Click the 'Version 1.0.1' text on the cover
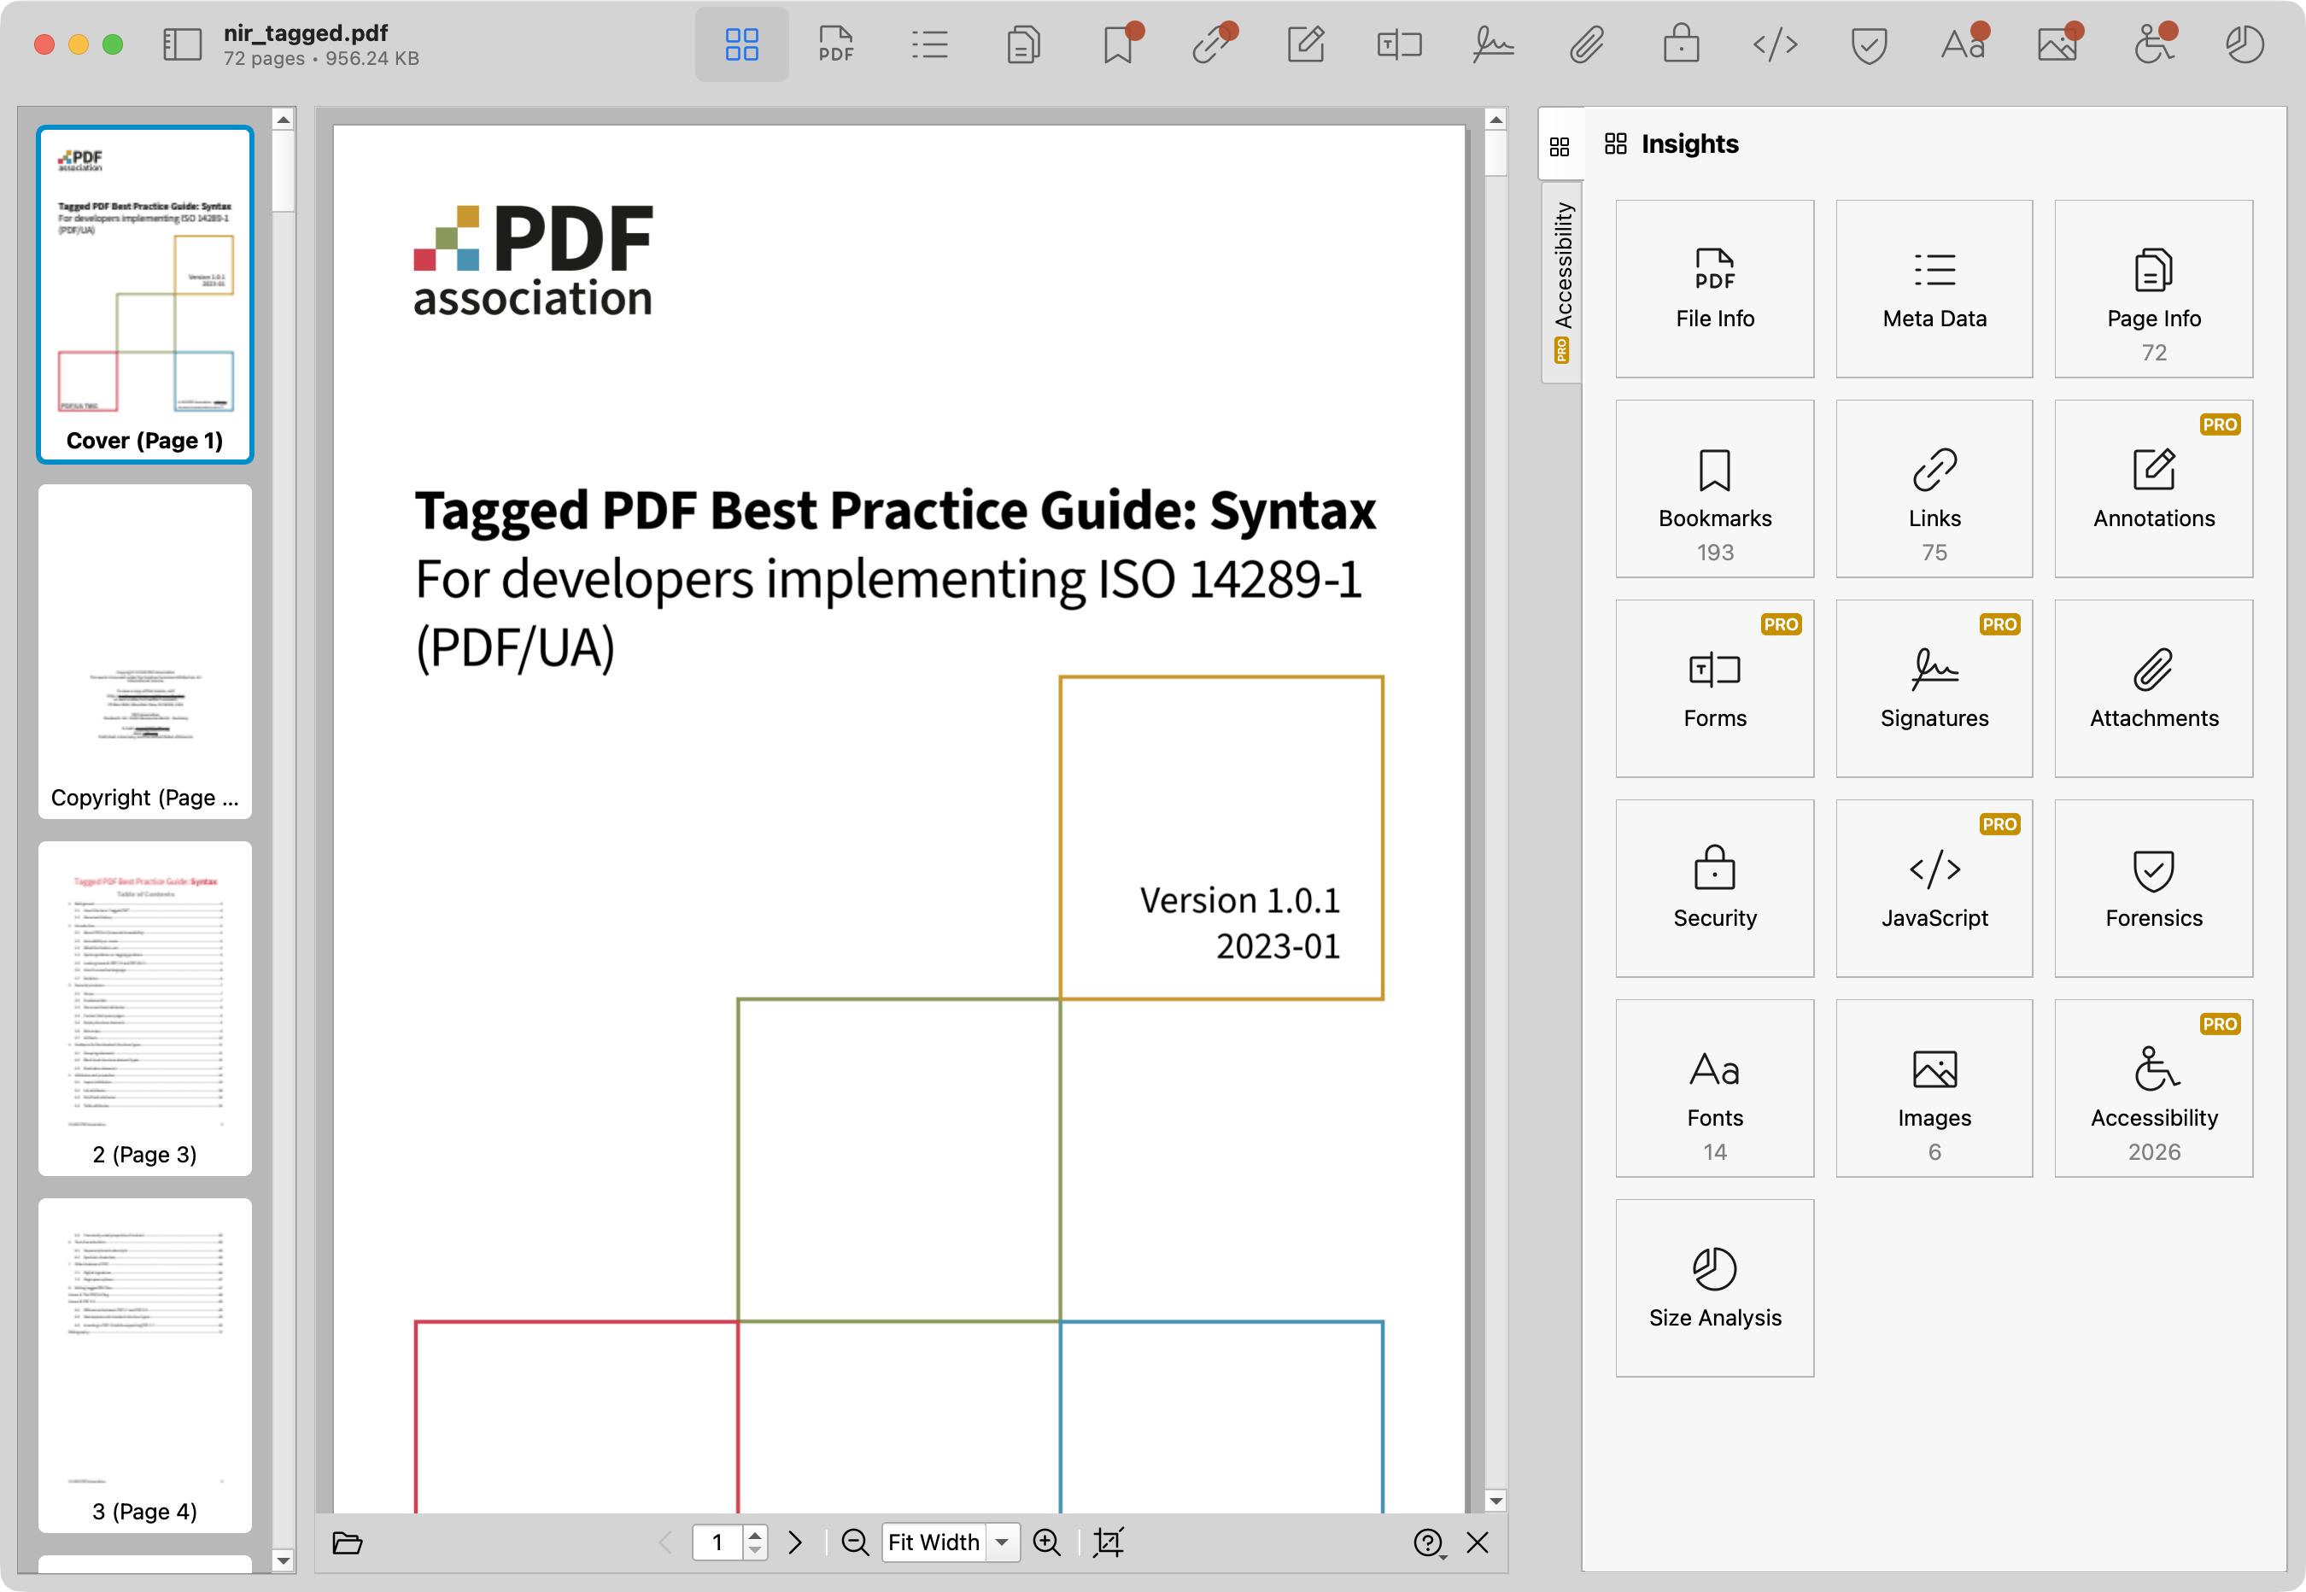Image resolution: width=2306 pixels, height=1592 pixels. [1240, 901]
